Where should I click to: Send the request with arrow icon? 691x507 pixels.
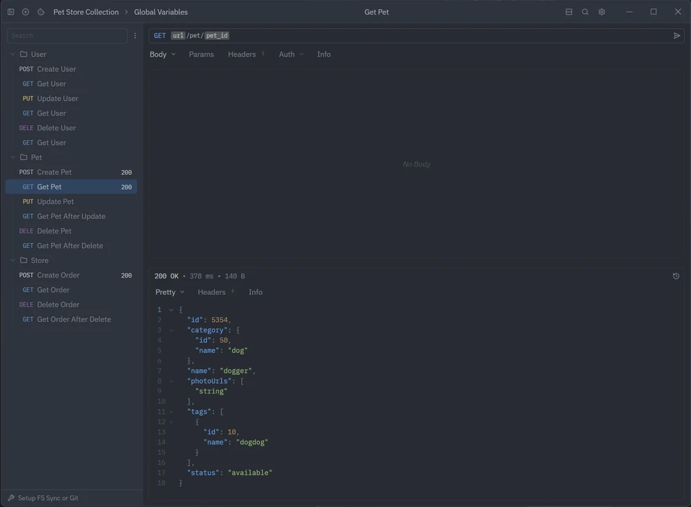pos(677,36)
